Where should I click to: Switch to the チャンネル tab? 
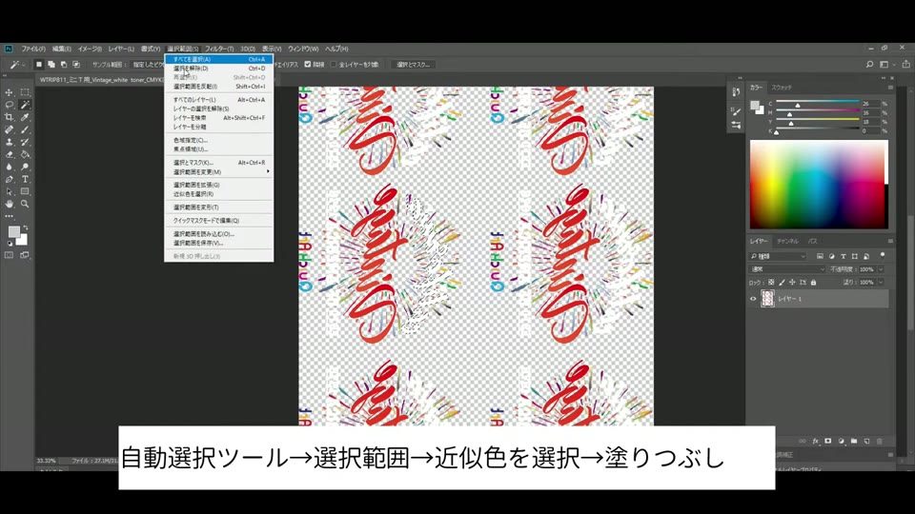(787, 241)
